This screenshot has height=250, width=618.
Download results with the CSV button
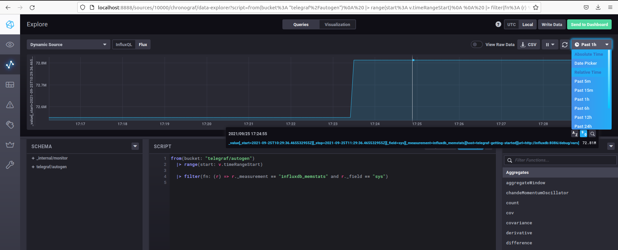coord(529,44)
